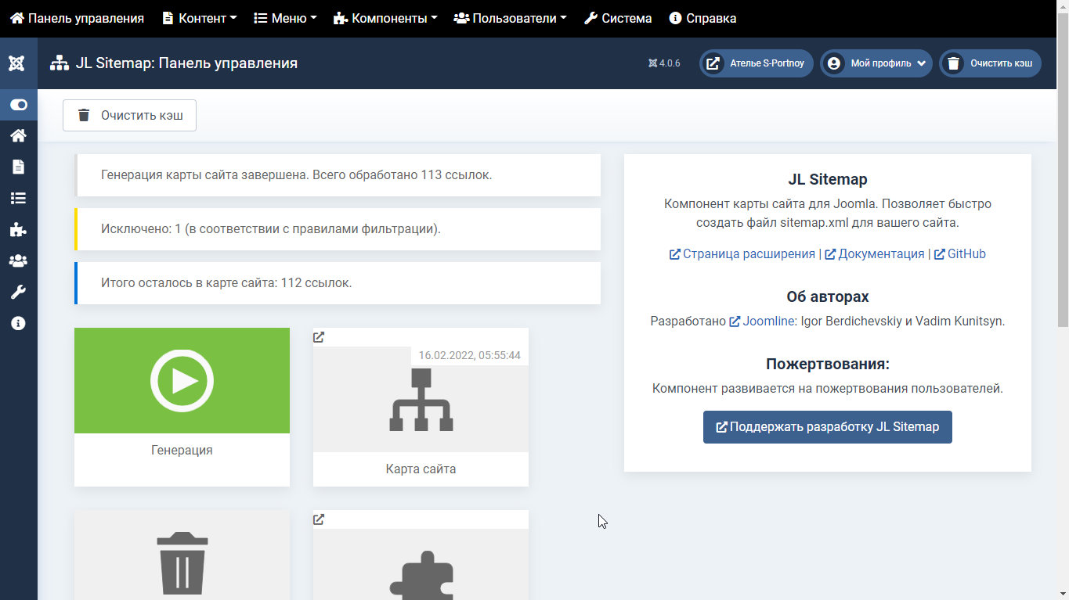1069x600 pixels.
Task: Open the Мой профиль dropdown
Action: point(876,63)
